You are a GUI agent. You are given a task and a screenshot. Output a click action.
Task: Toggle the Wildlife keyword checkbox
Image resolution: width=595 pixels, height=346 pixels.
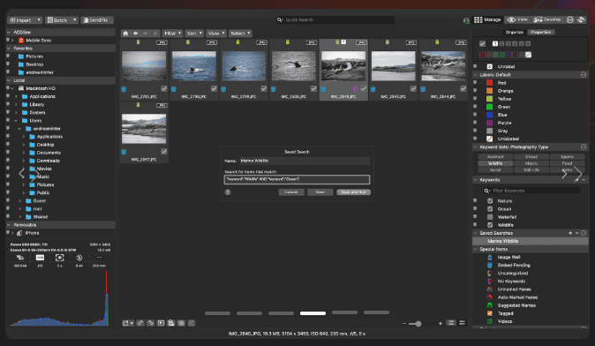tap(490, 225)
